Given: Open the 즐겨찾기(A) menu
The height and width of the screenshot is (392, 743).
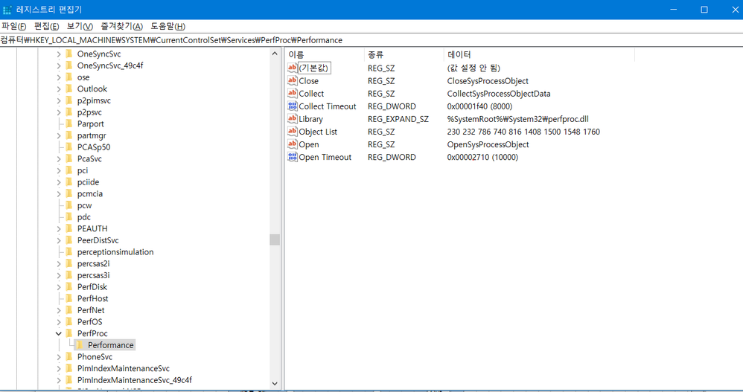Looking at the screenshot, I should 122,26.
